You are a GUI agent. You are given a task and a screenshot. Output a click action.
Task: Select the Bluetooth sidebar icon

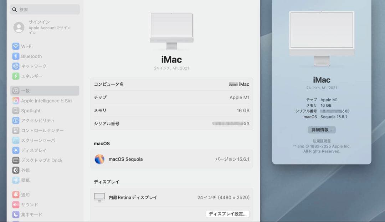15,56
